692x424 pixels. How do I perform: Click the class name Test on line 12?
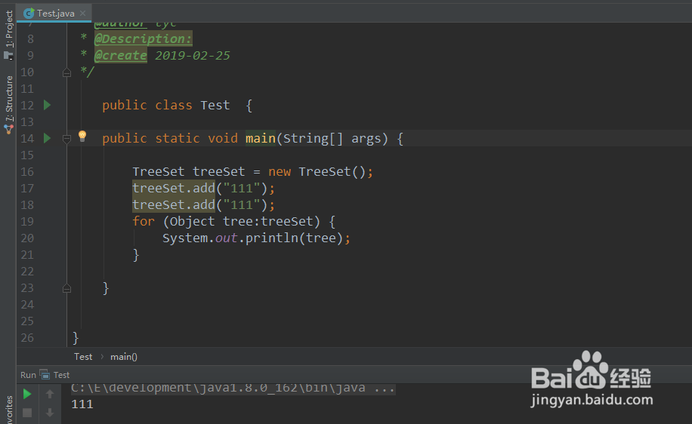pyautogui.click(x=215, y=105)
